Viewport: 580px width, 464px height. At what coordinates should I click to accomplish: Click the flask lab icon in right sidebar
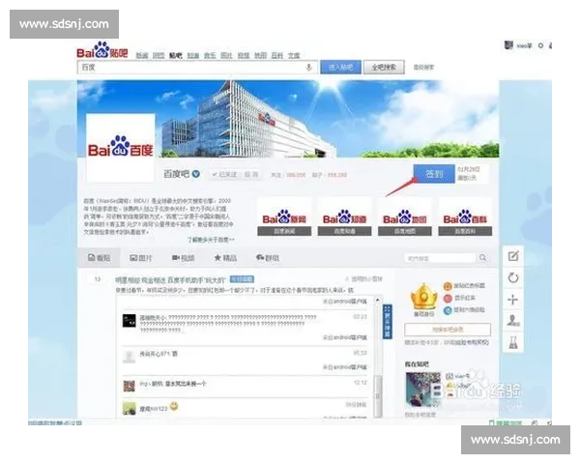coord(513,342)
